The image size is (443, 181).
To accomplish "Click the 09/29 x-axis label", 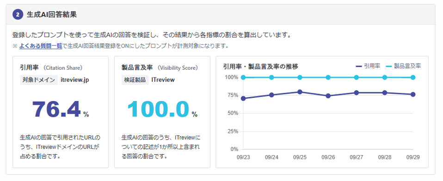I will coord(413,157).
